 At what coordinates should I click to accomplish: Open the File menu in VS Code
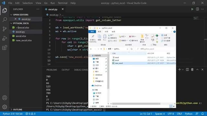pyautogui.click(x=10, y=3)
